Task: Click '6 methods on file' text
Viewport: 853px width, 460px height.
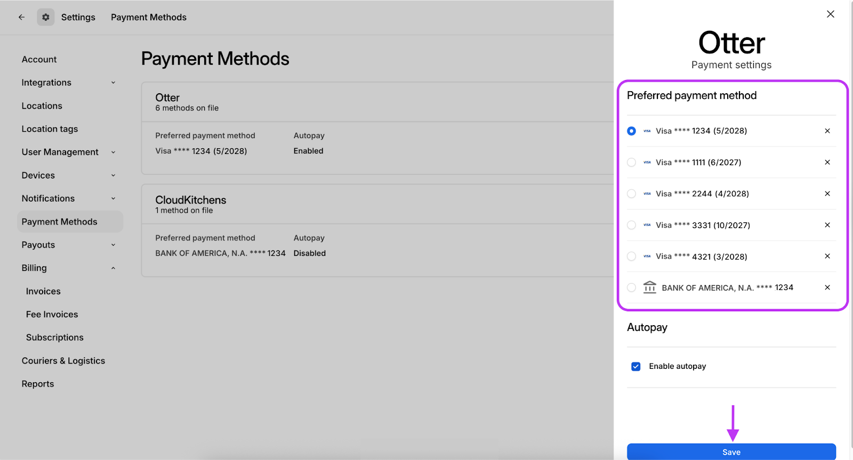Action: tap(187, 108)
